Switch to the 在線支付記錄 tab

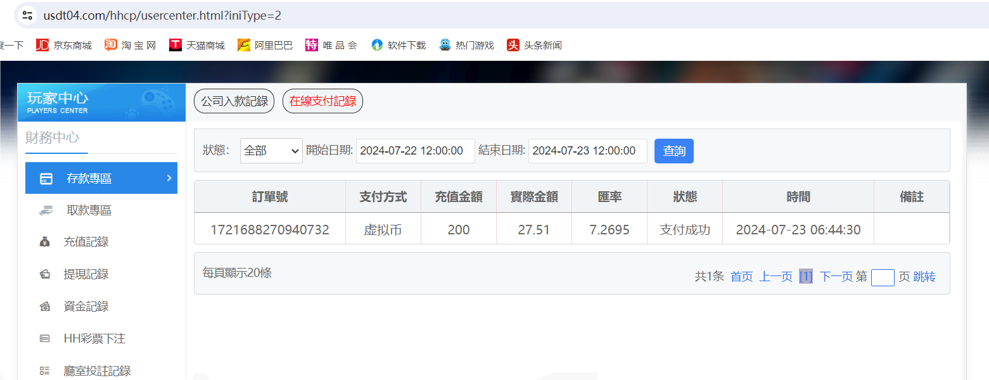(x=322, y=101)
